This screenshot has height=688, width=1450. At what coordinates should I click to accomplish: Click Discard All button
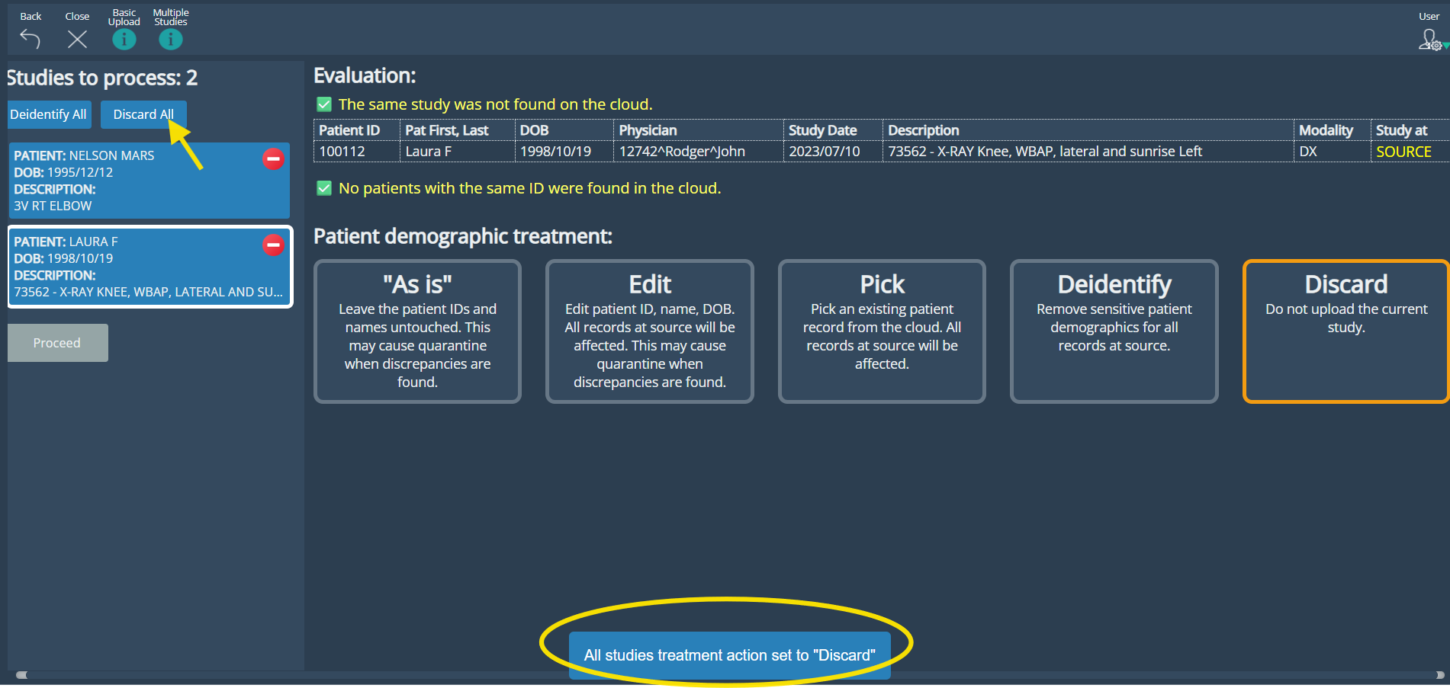coord(143,114)
